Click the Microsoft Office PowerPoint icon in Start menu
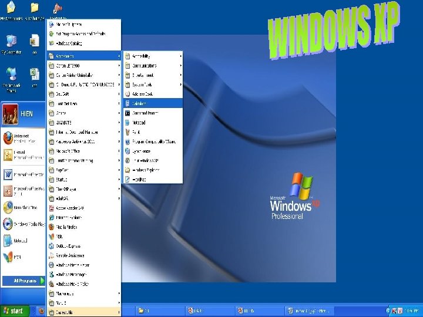This screenshot has height=317, width=423. coord(8,191)
